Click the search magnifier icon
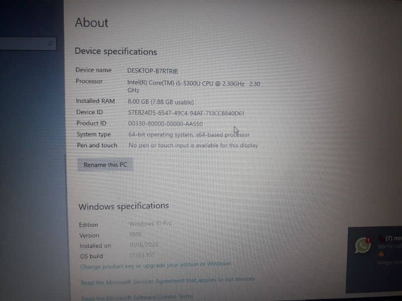Screen dimensions: 402x301 click(x=51, y=43)
